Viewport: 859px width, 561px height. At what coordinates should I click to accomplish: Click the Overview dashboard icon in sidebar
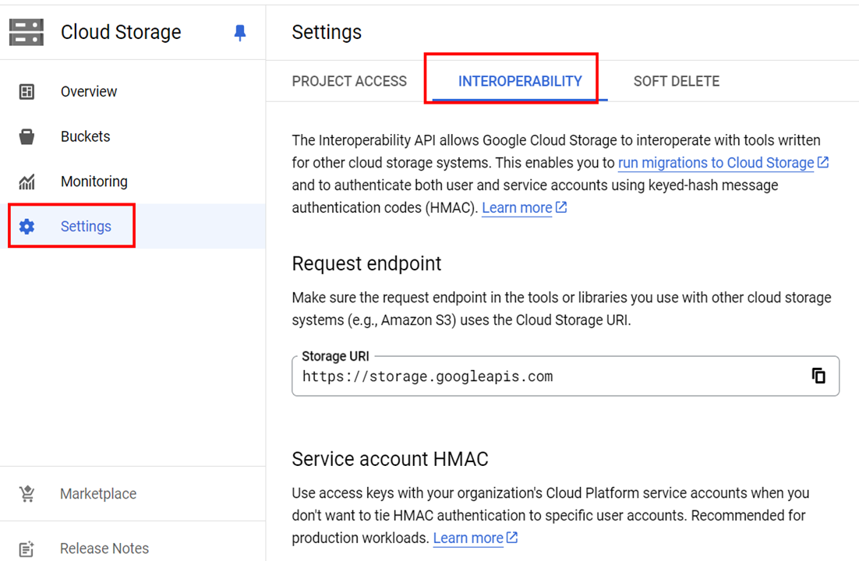pos(27,92)
